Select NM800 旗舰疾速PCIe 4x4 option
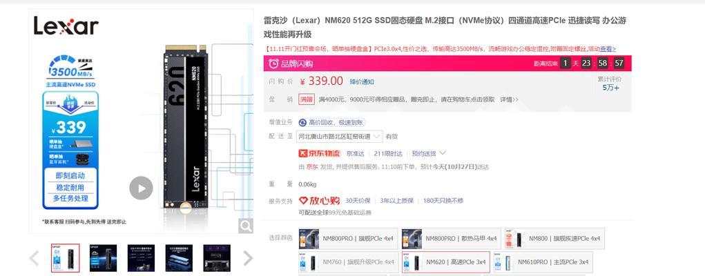 [554, 239]
